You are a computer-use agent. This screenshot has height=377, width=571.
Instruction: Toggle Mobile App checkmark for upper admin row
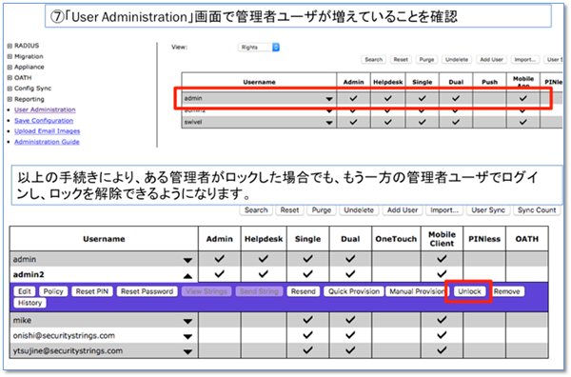[x=522, y=98]
